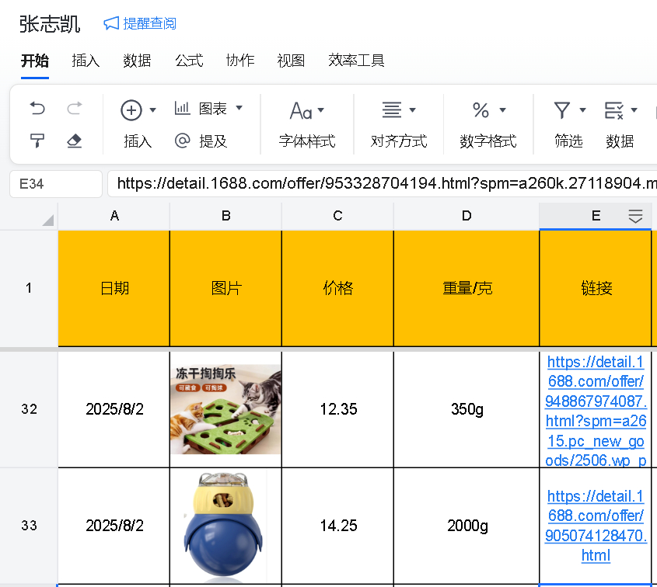
Task: Click the cat toy image in row 32
Action: (x=225, y=409)
